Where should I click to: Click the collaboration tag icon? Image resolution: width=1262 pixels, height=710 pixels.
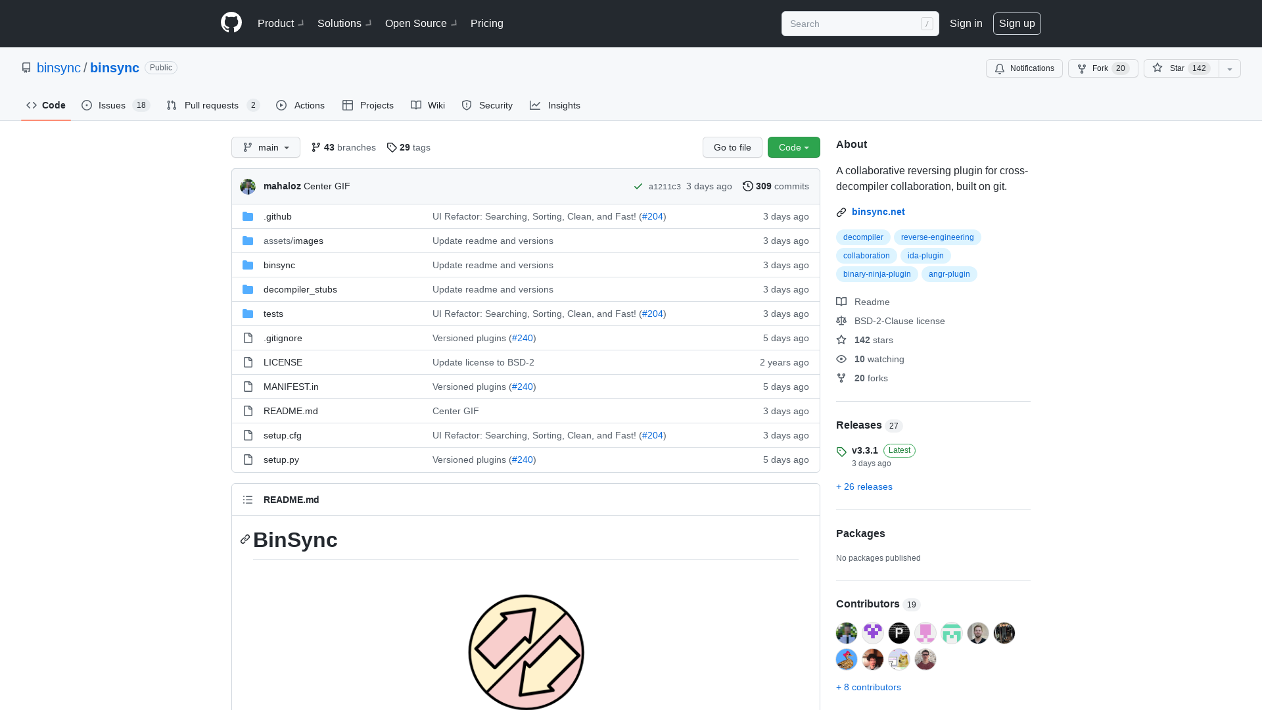pyautogui.click(x=866, y=255)
